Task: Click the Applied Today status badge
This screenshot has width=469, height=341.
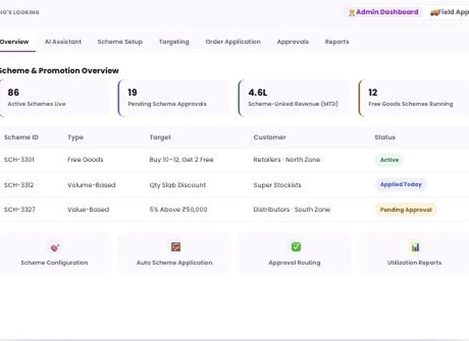Action: (x=401, y=184)
